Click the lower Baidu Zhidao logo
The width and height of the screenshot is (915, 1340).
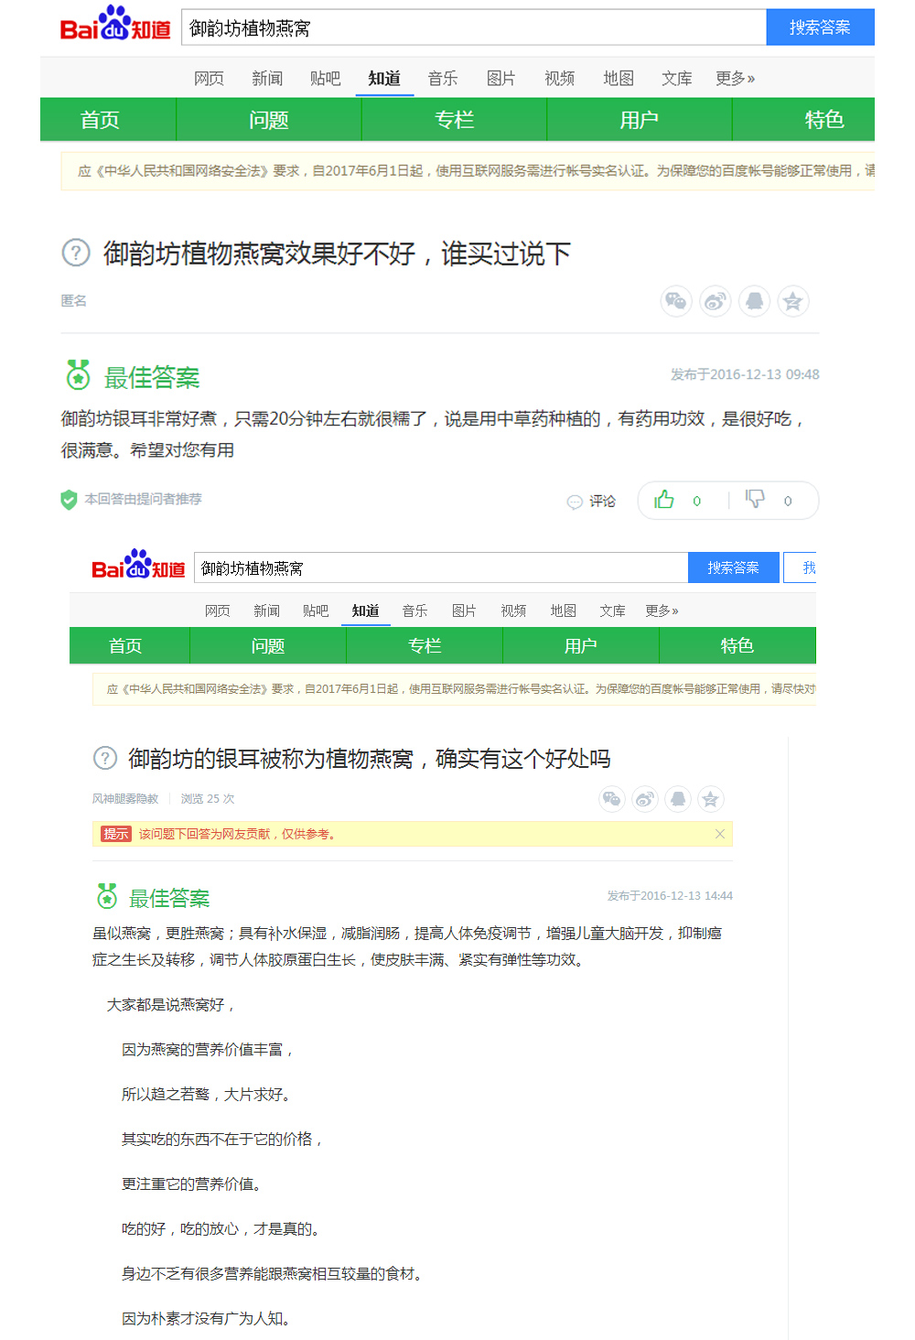(x=138, y=566)
